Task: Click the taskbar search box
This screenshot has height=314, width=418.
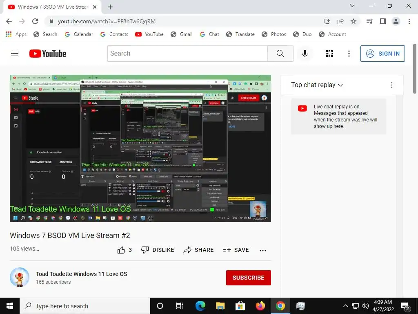Action: pyautogui.click(x=85, y=306)
